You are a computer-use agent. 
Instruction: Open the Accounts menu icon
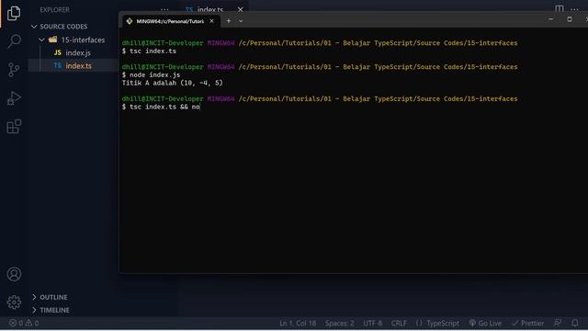click(x=14, y=274)
